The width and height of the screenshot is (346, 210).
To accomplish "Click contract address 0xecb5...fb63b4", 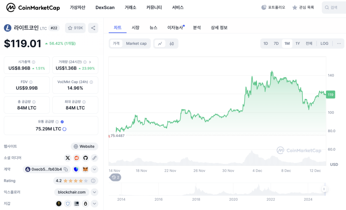I will pyautogui.click(x=46, y=169).
